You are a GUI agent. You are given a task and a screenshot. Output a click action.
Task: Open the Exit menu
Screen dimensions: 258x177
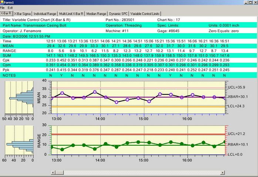(x=10, y=8)
